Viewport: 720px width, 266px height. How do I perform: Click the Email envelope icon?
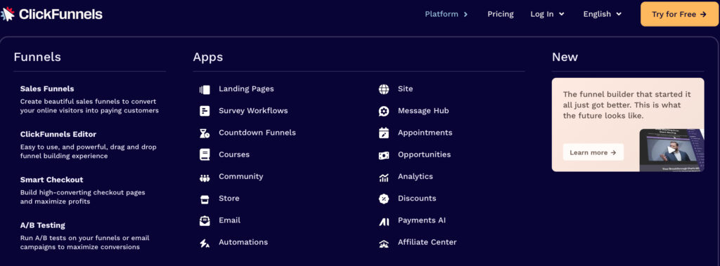click(205, 221)
